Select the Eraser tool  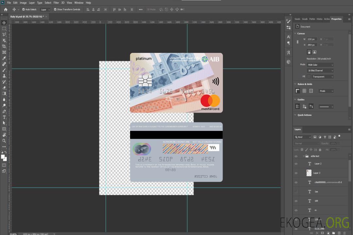click(x=4, y=87)
